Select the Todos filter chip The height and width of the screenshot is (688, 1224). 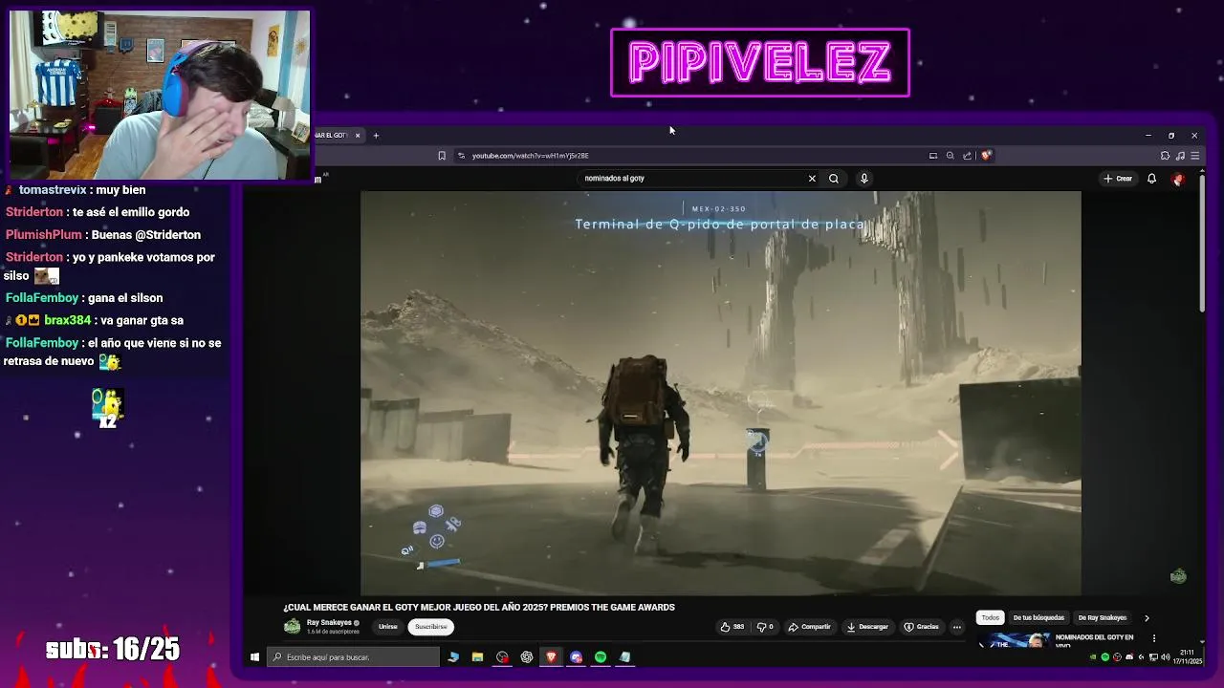[991, 618]
